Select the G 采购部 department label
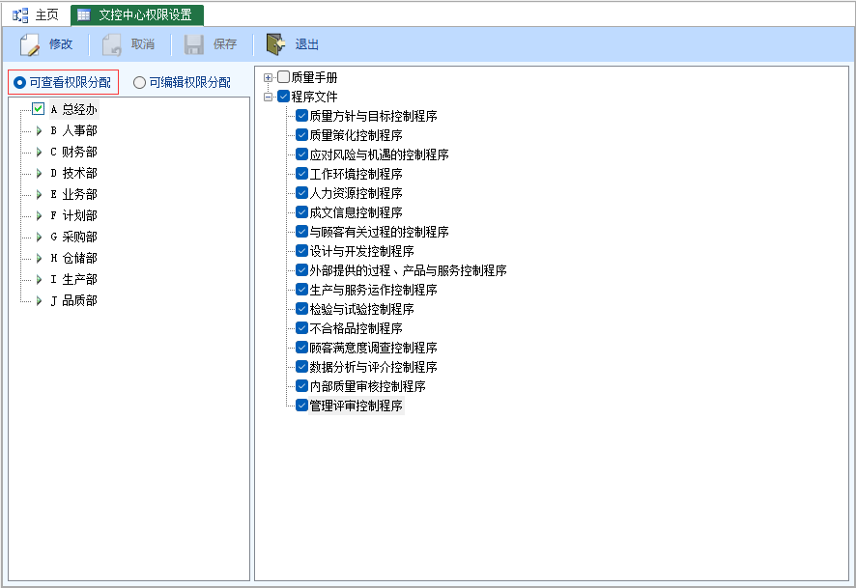The width and height of the screenshot is (856, 588). pyautogui.click(x=73, y=237)
